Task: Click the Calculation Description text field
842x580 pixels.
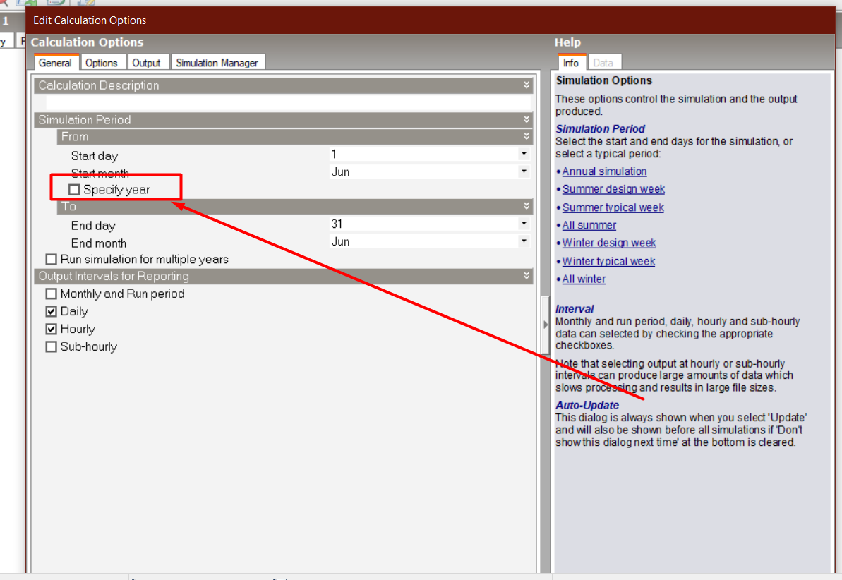Action: coord(289,102)
